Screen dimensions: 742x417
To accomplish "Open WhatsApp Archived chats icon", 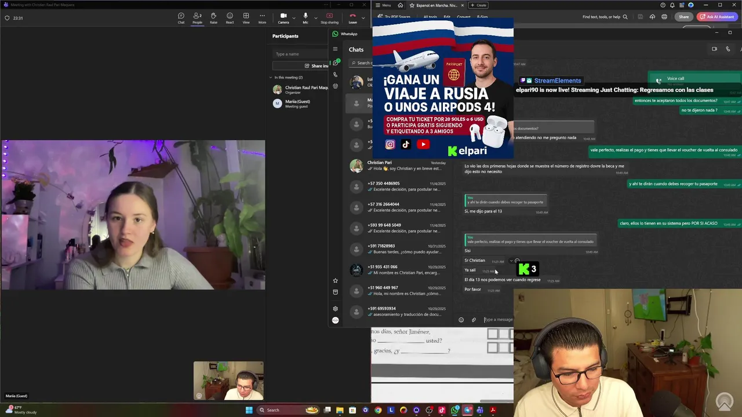I will tap(335, 292).
